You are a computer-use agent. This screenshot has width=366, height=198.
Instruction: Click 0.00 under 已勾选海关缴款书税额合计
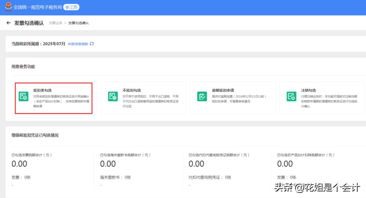[108, 164]
